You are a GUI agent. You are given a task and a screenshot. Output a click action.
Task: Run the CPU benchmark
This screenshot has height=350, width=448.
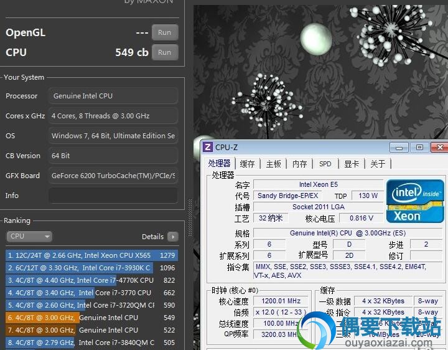pos(165,52)
